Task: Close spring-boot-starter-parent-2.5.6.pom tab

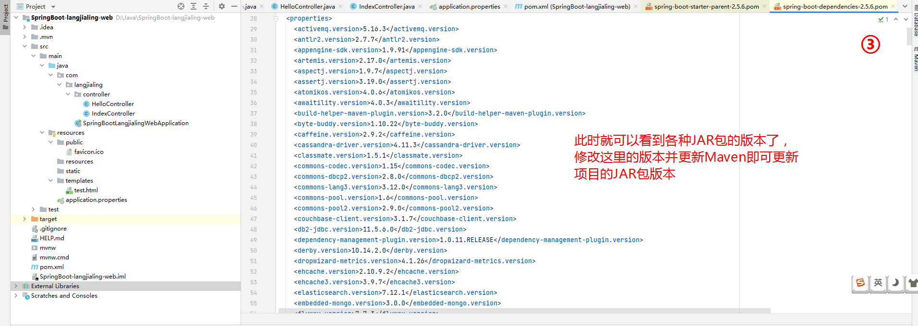Action: [764, 7]
